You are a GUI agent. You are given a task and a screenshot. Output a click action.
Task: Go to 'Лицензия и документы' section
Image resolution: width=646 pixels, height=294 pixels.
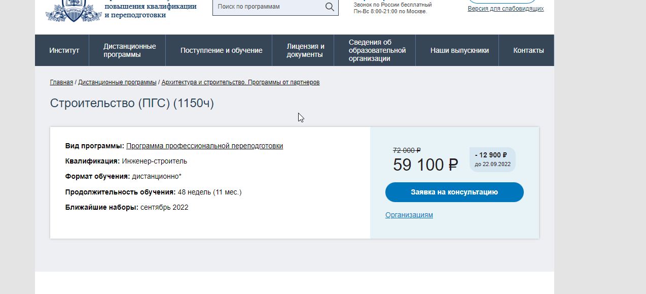(305, 50)
